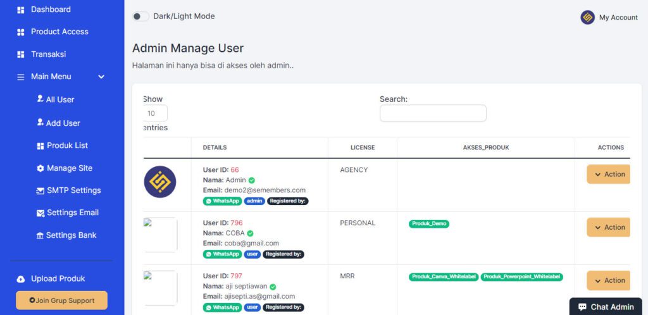Open Action dropdown for aji septiawan
Viewport: 648px width, 315px height.
coord(608,281)
